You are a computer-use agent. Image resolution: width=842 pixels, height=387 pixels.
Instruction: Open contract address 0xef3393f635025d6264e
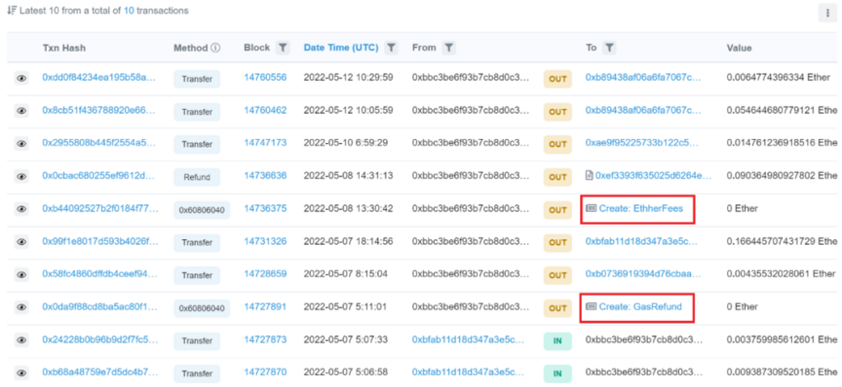click(x=654, y=176)
